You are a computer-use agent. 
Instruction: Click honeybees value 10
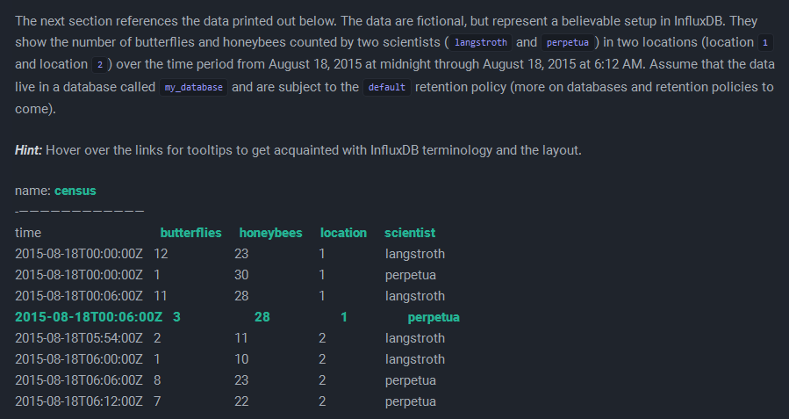241,359
